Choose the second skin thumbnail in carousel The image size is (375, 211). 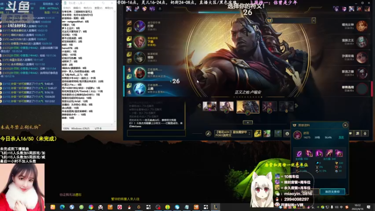[x=226, y=106]
